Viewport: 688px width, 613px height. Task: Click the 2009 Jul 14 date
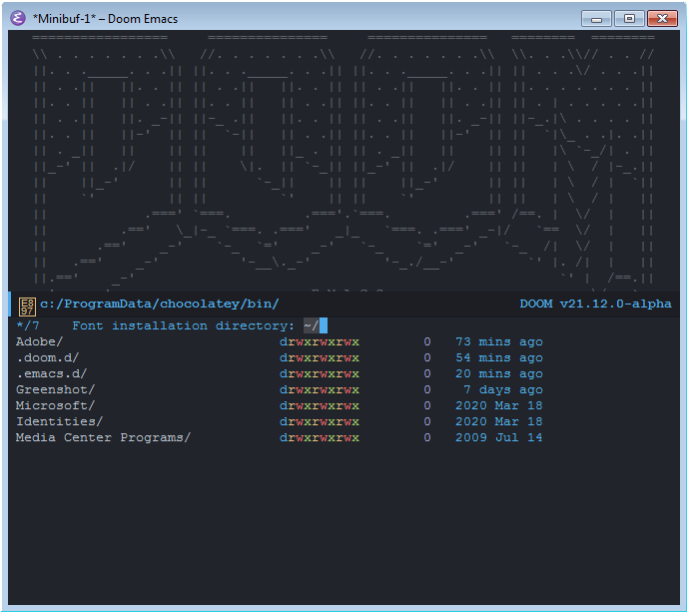[499, 437]
